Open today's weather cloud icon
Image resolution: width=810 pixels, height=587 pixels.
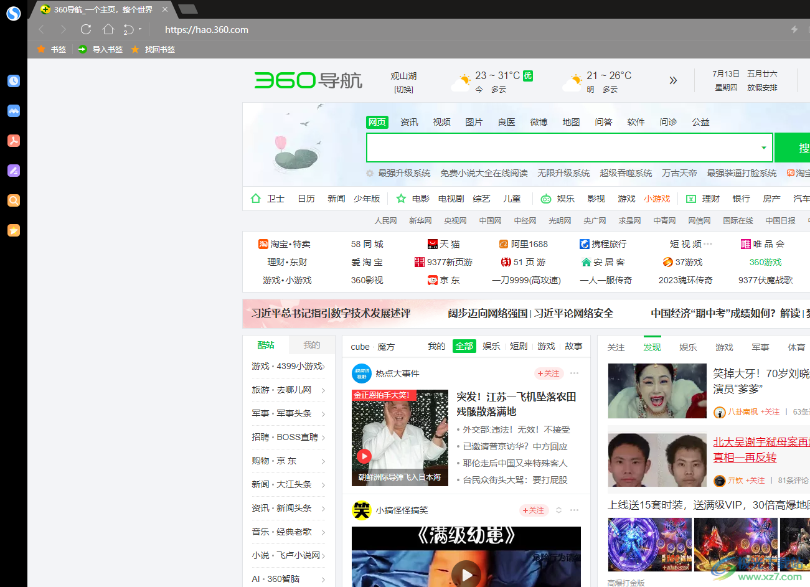coord(461,82)
